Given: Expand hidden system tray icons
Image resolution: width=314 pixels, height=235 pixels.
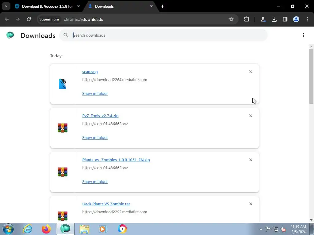Looking at the screenshot, I should 261,229.
